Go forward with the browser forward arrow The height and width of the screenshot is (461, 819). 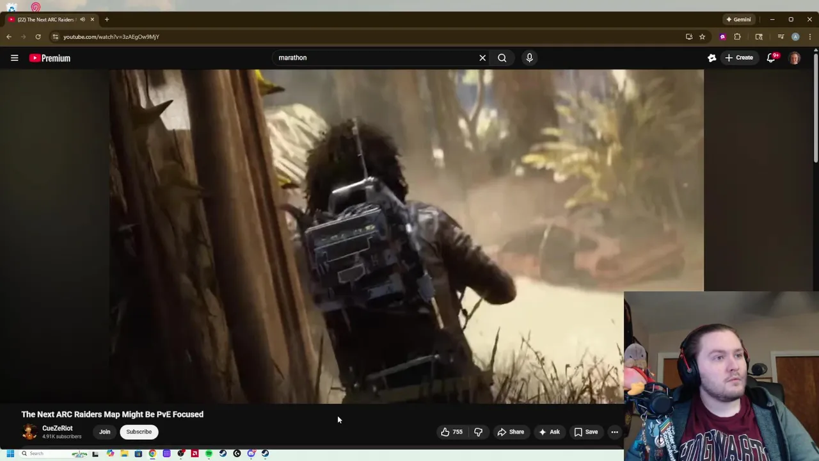[x=23, y=36]
